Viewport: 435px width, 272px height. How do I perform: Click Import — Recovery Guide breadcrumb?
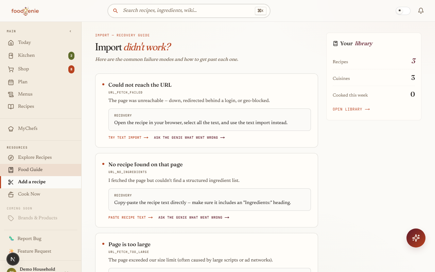point(122,35)
